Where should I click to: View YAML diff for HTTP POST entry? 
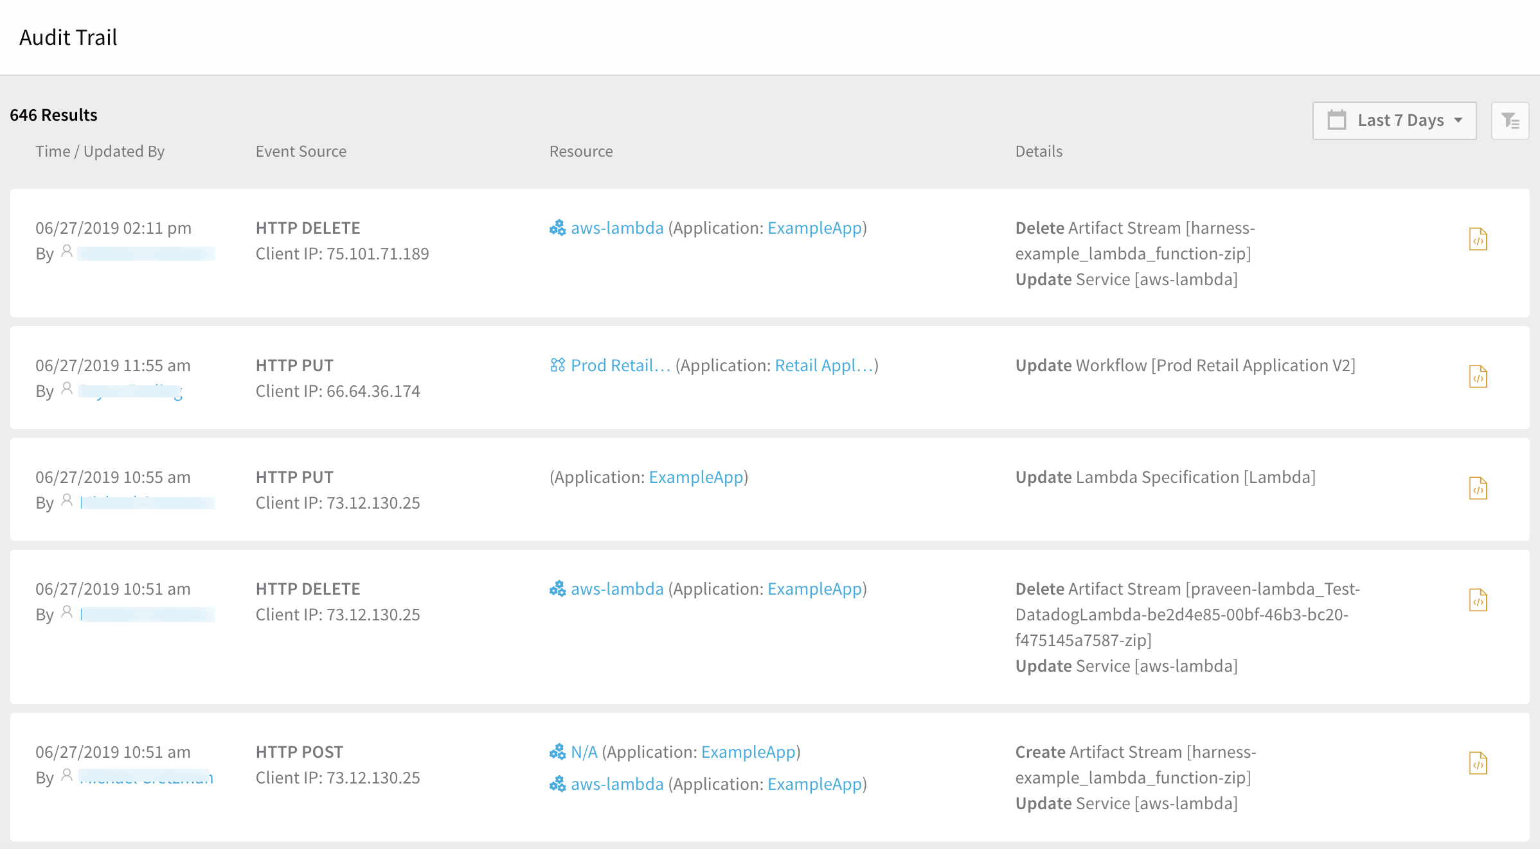tap(1478, 764)
